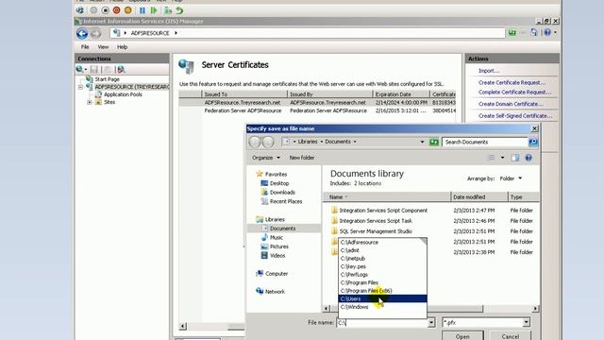Screen dimensions: 604x340
Task: Choose C:\inetpub from autocomplete list
Action: 382,258
